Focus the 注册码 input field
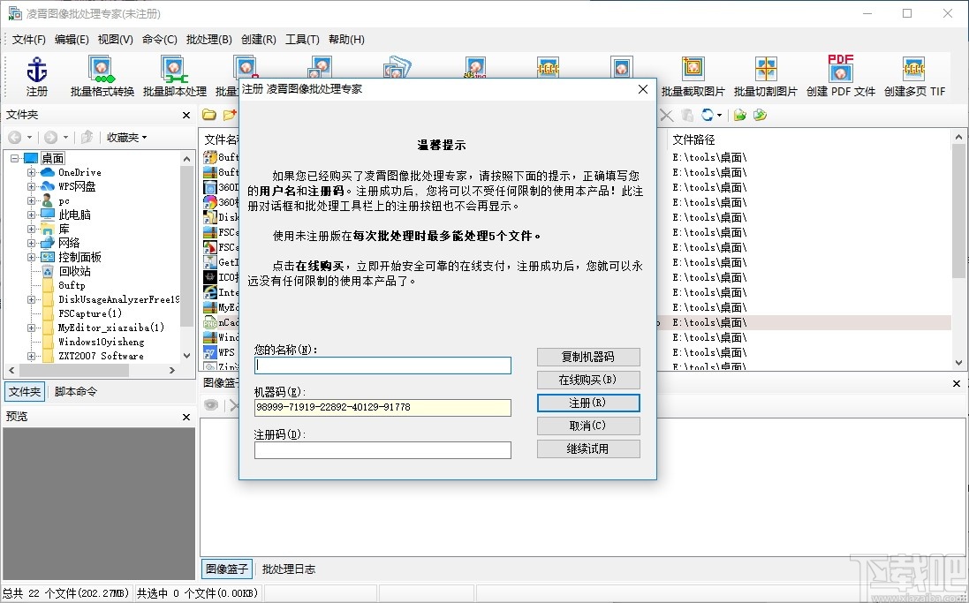Screen dimensions: 969x603 click(x=382, y=449)
